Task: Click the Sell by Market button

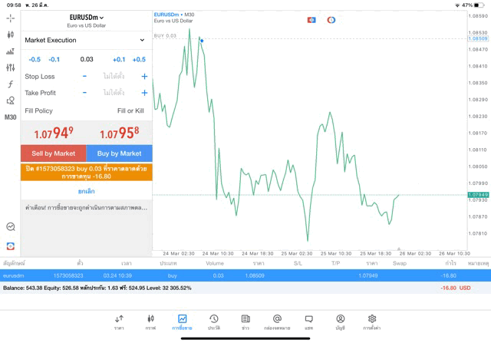Action: pyautogui.click(x=54, y=153)
